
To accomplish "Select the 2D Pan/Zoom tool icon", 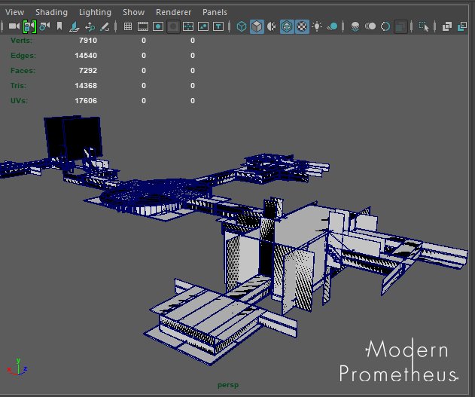I will click(x=90, y=26).
